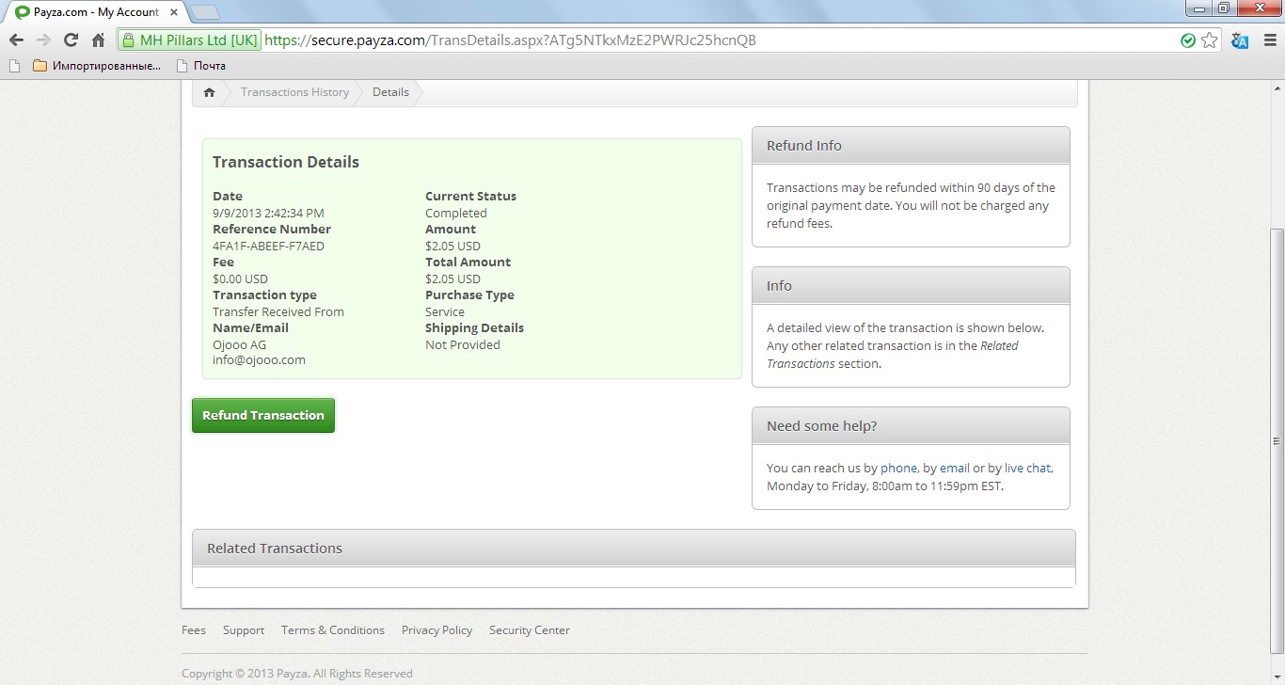The width and height of the screenshot is (1285, 685).
Task: Reload the Payza page
Action: [x=71, y=40]
